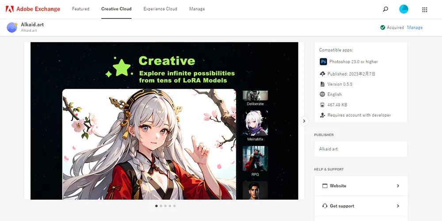
Task: Click the green Acquired checkmark icon
Action: click(x=382, y=27)
